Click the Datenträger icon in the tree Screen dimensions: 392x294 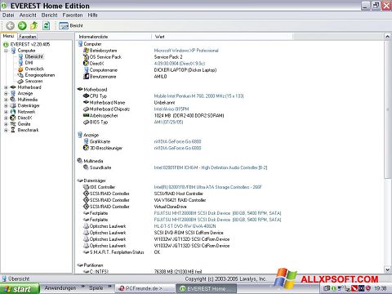(x=13, y=105)
